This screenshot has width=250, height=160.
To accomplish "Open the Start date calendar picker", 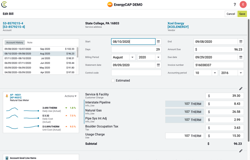I will point(158,42).
